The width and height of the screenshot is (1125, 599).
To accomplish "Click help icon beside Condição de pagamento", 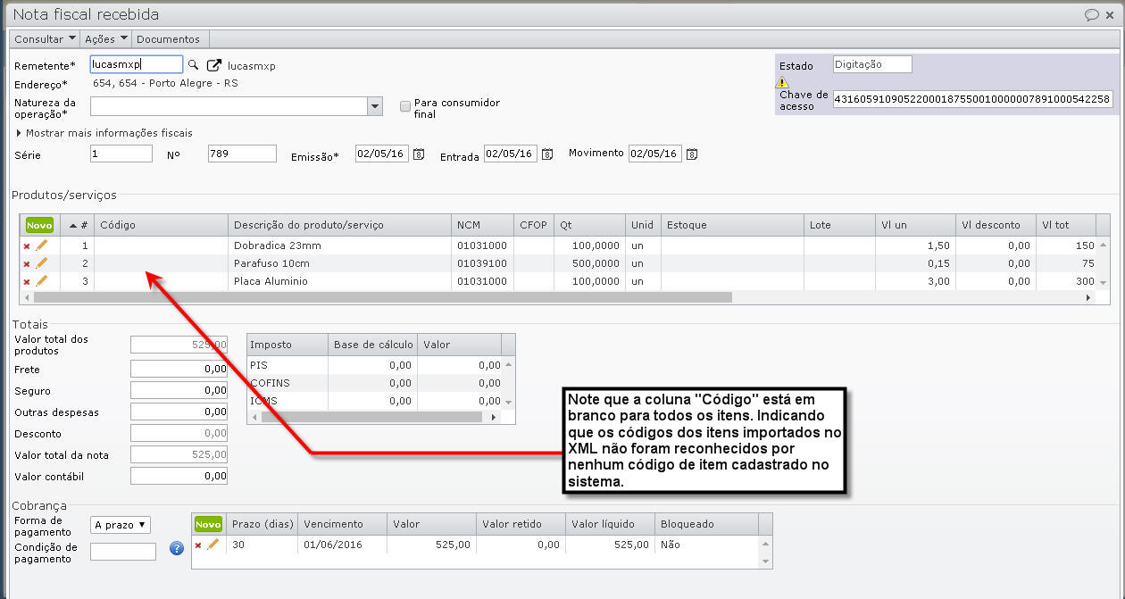I will [177, 548].
